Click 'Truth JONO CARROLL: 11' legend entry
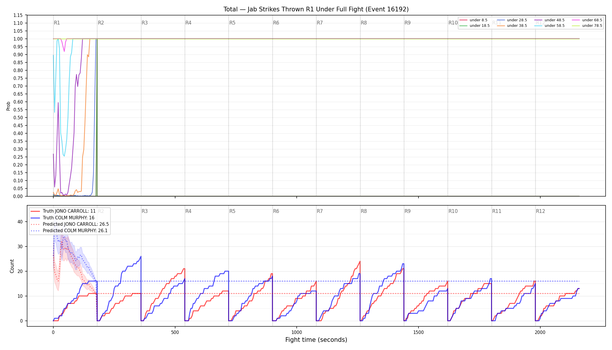This screenshot has width=612, height=350. [69, 211]
